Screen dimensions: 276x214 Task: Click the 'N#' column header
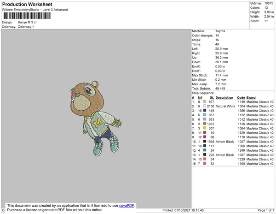tap(200, 98)
